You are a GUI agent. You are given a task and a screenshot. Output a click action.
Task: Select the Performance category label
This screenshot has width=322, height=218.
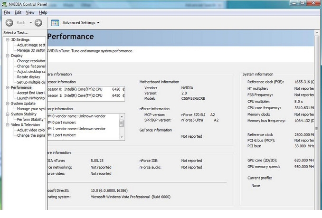pyautogui.click(x=21, y=87)
